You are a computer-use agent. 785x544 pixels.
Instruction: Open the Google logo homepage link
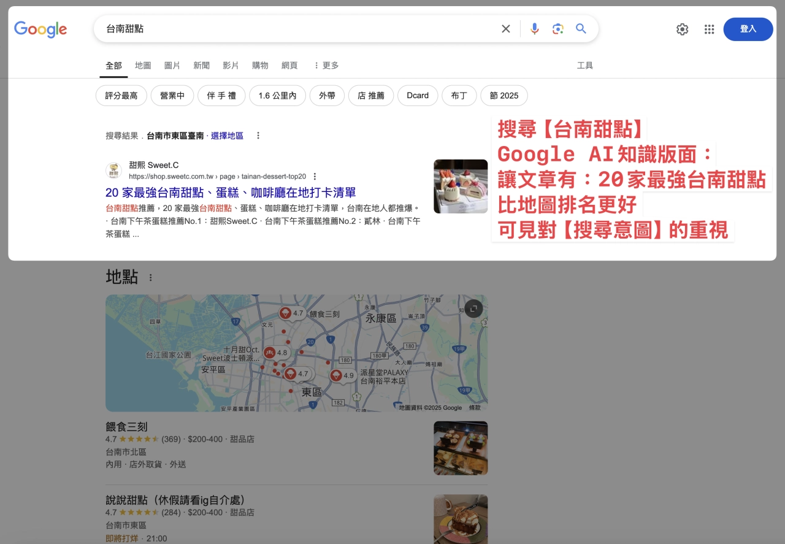tap(40, 29)
